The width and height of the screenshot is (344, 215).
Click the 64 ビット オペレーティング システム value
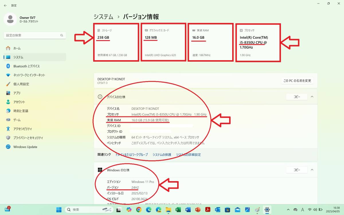(x=165, y=137)
